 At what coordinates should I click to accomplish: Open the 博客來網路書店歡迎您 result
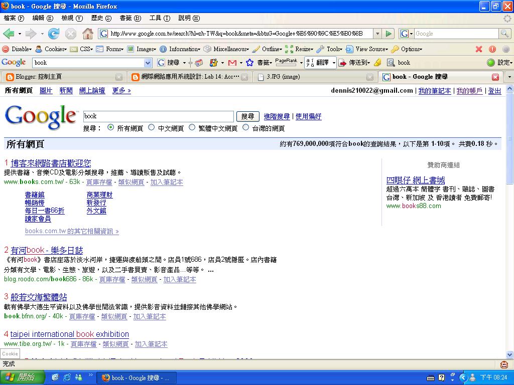point(51,163)
